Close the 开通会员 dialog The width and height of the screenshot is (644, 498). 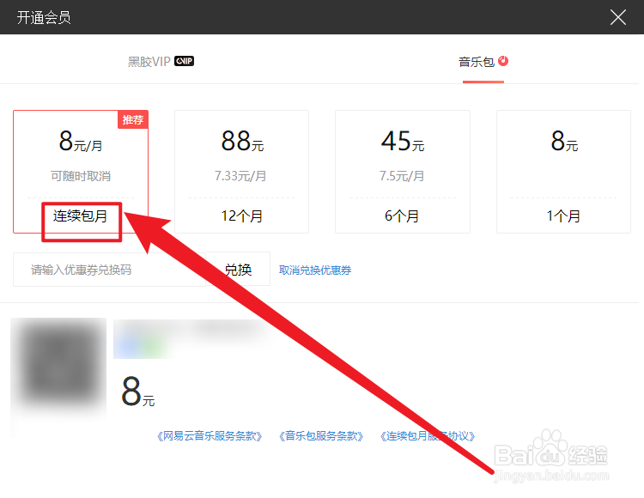pyautogui.click(x=617, y=17)
